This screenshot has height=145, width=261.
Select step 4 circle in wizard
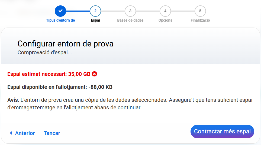[165, 11]
